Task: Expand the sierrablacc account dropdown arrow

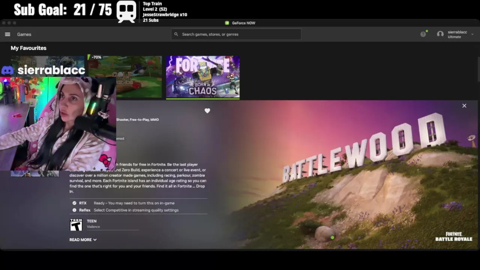Action: (x=472, y=34)
